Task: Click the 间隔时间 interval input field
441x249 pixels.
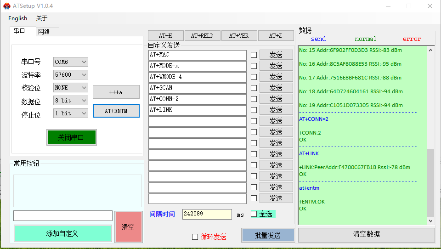Action: pos(207,214)
